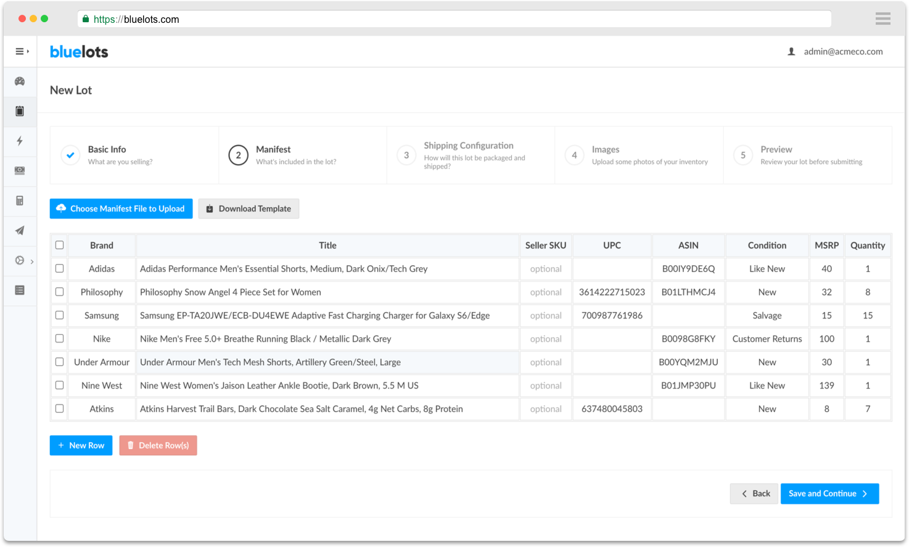Click the step 5 Preview circle icon

tap(743, 155)
